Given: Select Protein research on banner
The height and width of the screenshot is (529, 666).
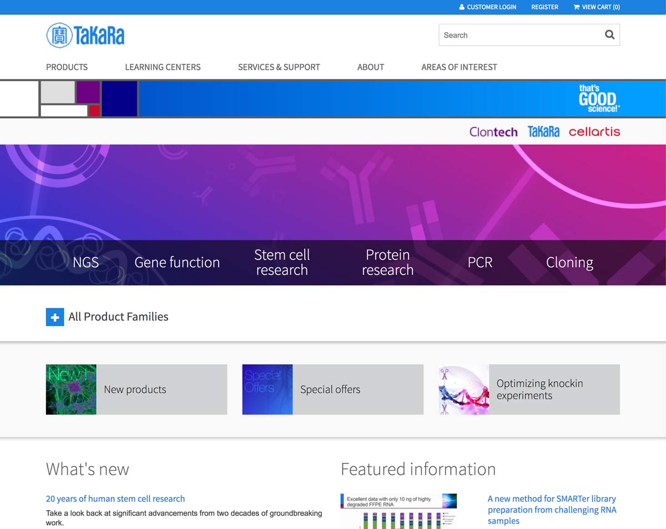Looking at the screenshot, I should pyautogui.click(x=387, y=262).
